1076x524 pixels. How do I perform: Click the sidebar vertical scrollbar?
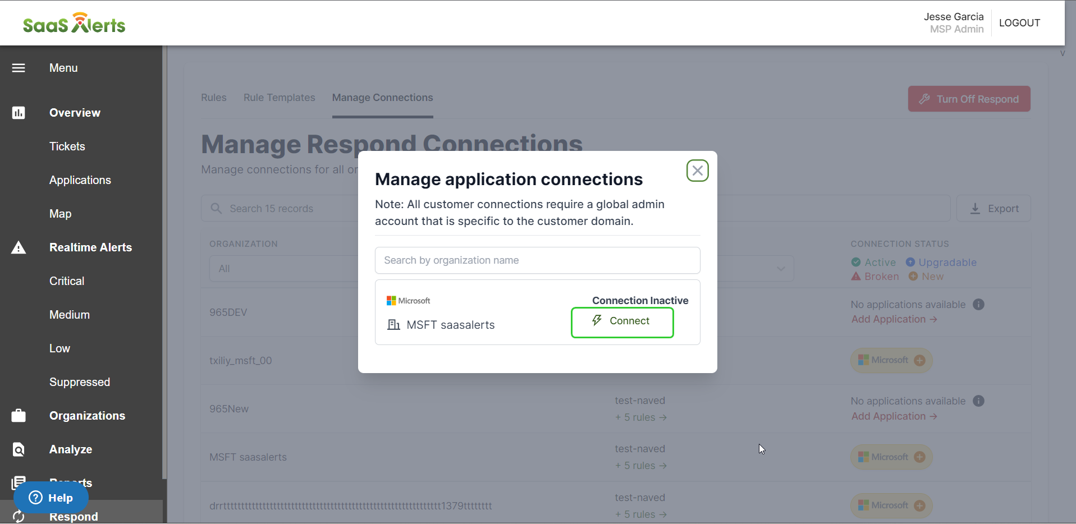164,263
